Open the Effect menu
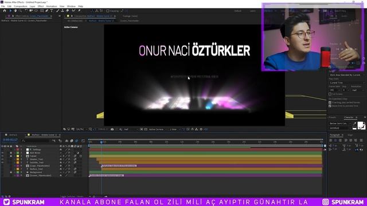 41,6
